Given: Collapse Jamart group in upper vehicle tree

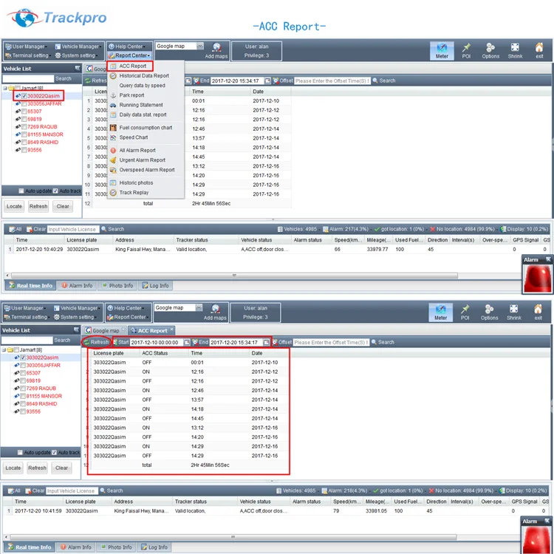Looking at the screenshot, I should pyautogui.click(x=5, y=88).
